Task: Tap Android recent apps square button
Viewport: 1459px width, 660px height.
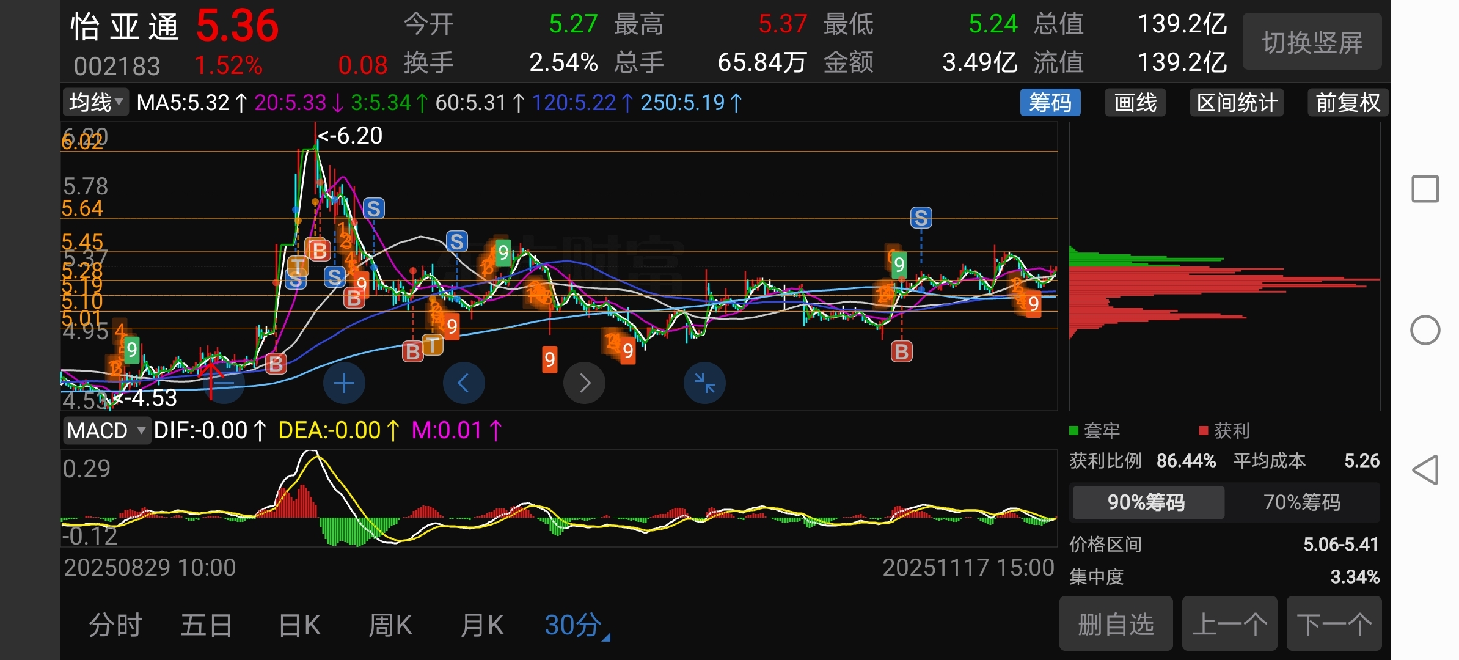Action: tap(1425, 189)
